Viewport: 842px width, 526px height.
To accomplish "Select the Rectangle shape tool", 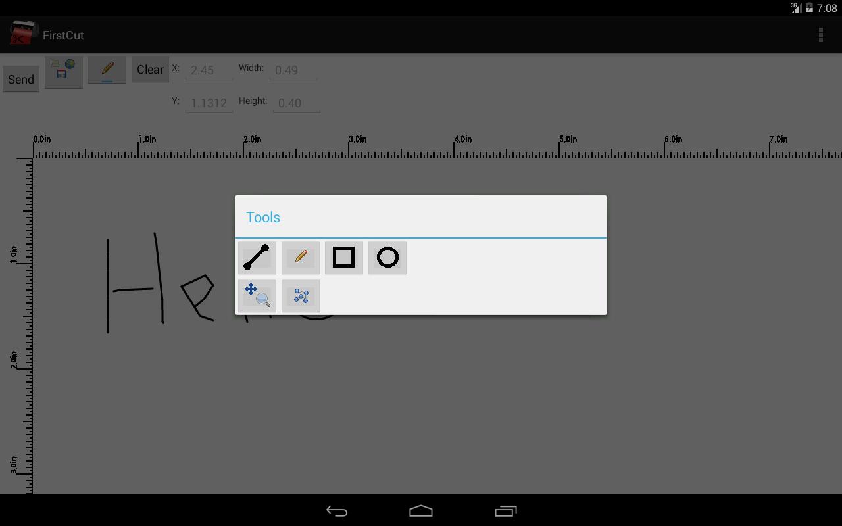I will pos(343,257).
